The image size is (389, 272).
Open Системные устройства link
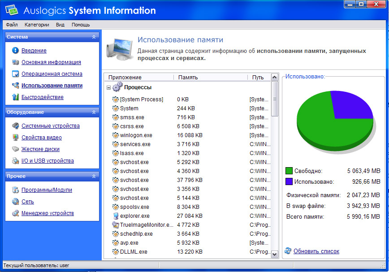click(x=51, y=126)
